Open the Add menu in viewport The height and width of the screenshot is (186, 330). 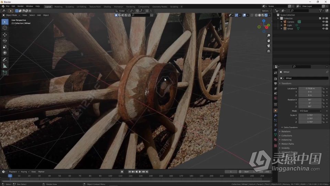[39, 15]
